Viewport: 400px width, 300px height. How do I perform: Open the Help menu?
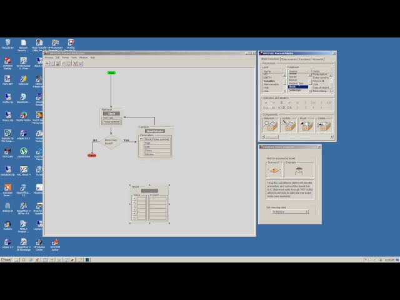[92, 57]
